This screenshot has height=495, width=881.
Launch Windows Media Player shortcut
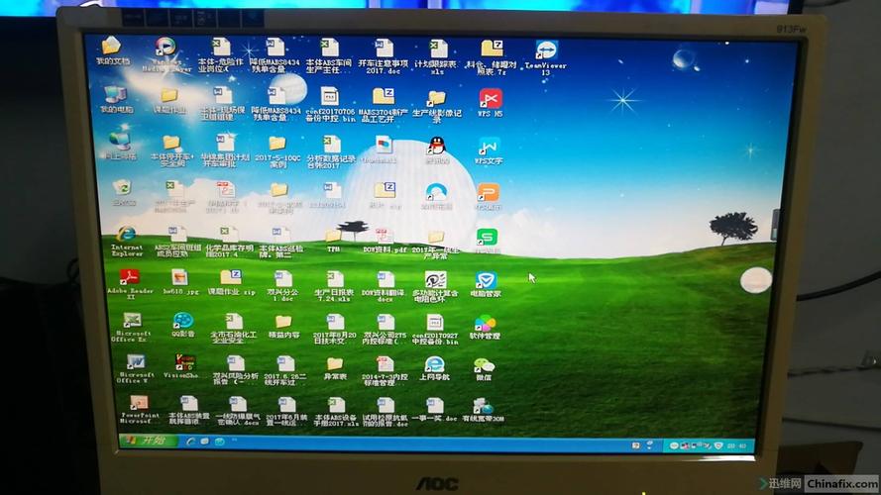click(x=165, y=47)
